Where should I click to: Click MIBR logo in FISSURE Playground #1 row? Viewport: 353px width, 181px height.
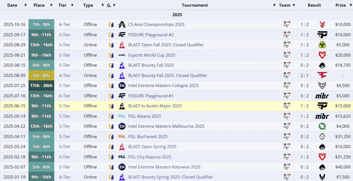coord(322,96)
